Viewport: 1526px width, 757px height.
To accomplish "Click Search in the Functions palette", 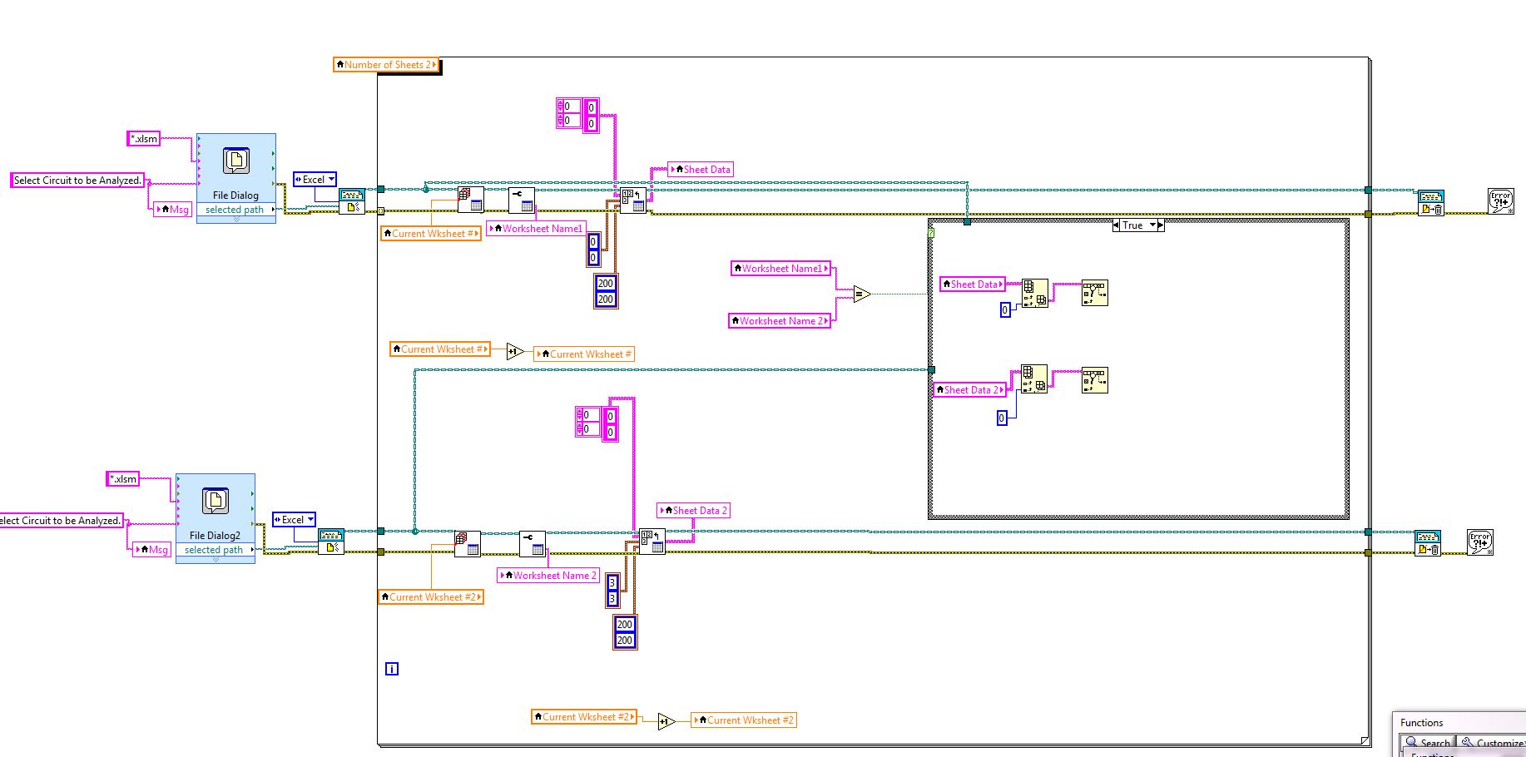I will 1429,743.
